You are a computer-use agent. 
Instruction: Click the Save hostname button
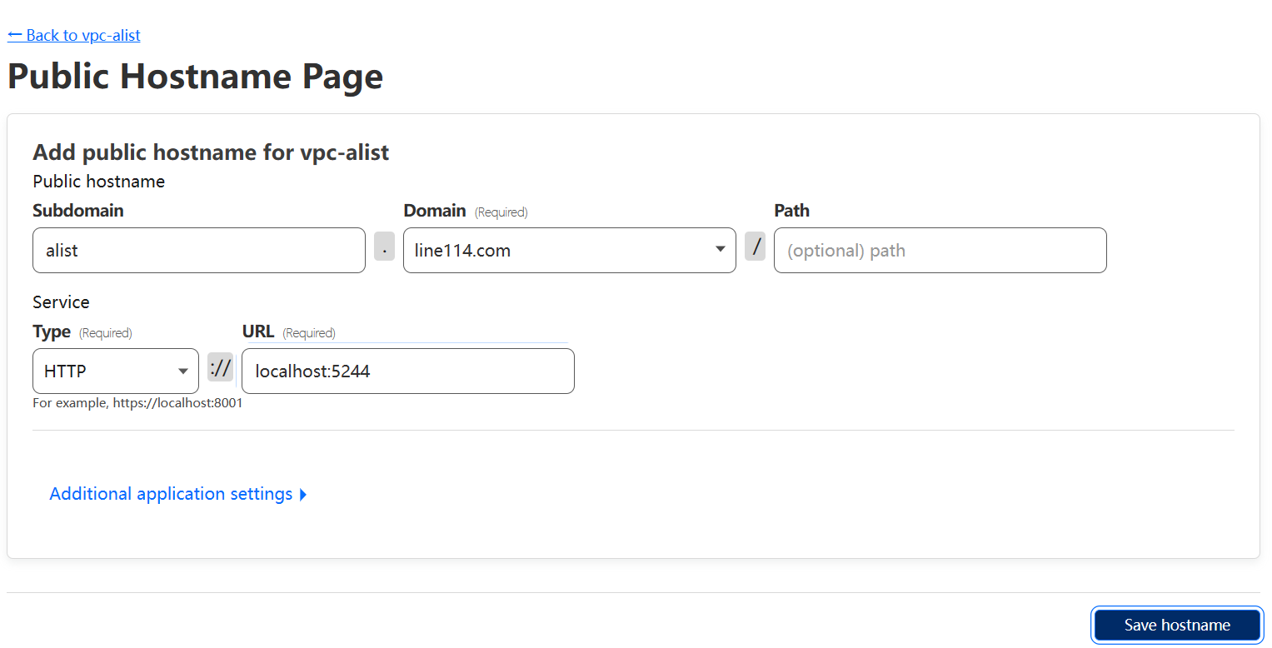coord(1177,625)
